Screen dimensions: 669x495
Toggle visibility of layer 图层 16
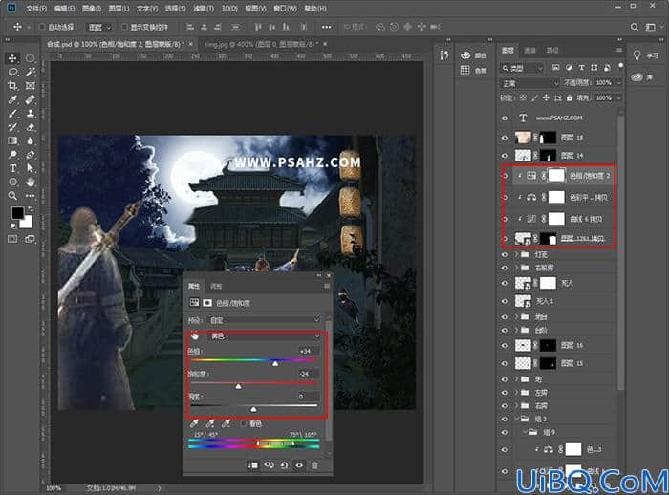tap(506, 345)
